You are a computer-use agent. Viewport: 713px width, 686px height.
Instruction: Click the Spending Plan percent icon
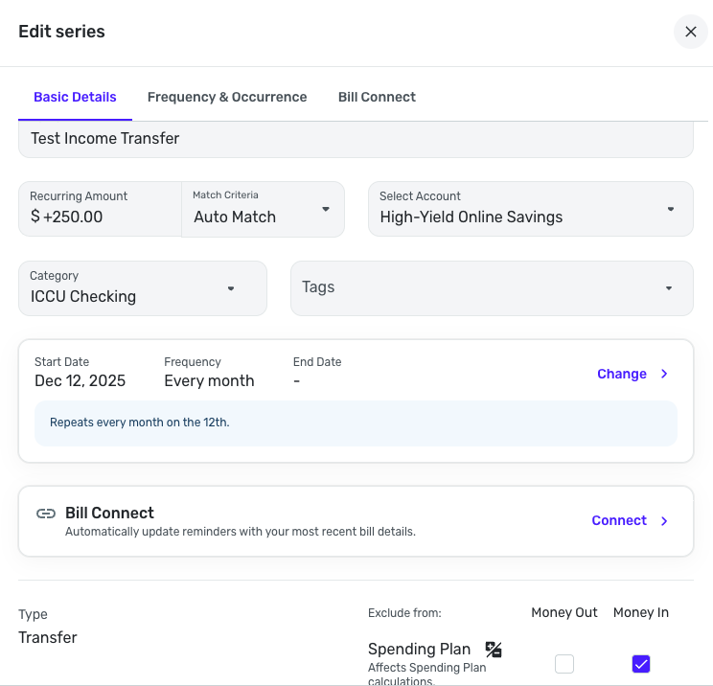point(494,650)
